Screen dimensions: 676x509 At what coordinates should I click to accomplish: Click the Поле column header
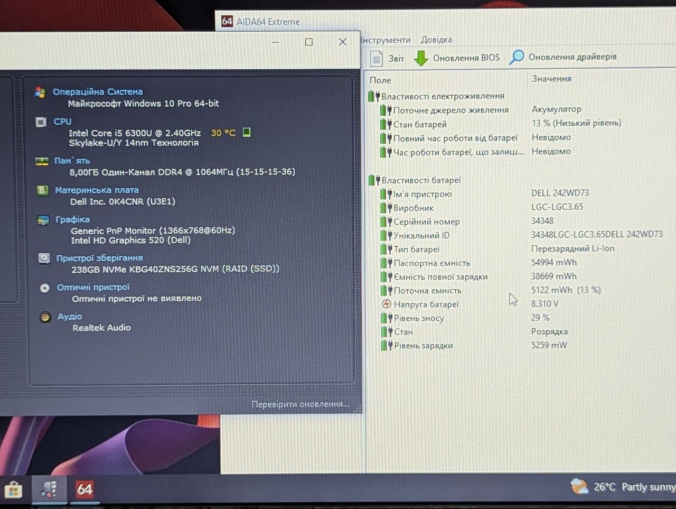[380, 80]
